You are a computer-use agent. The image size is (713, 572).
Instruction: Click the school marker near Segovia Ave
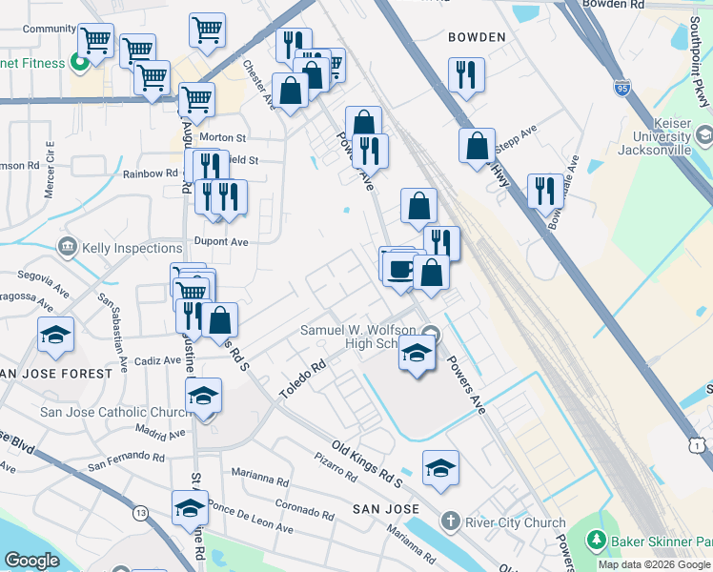click(x=55, y=335)
